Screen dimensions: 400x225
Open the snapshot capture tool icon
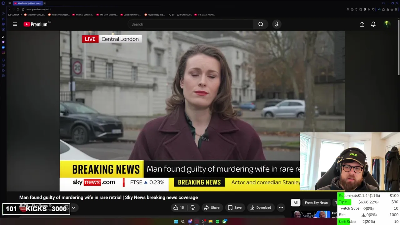click(361, 9)
